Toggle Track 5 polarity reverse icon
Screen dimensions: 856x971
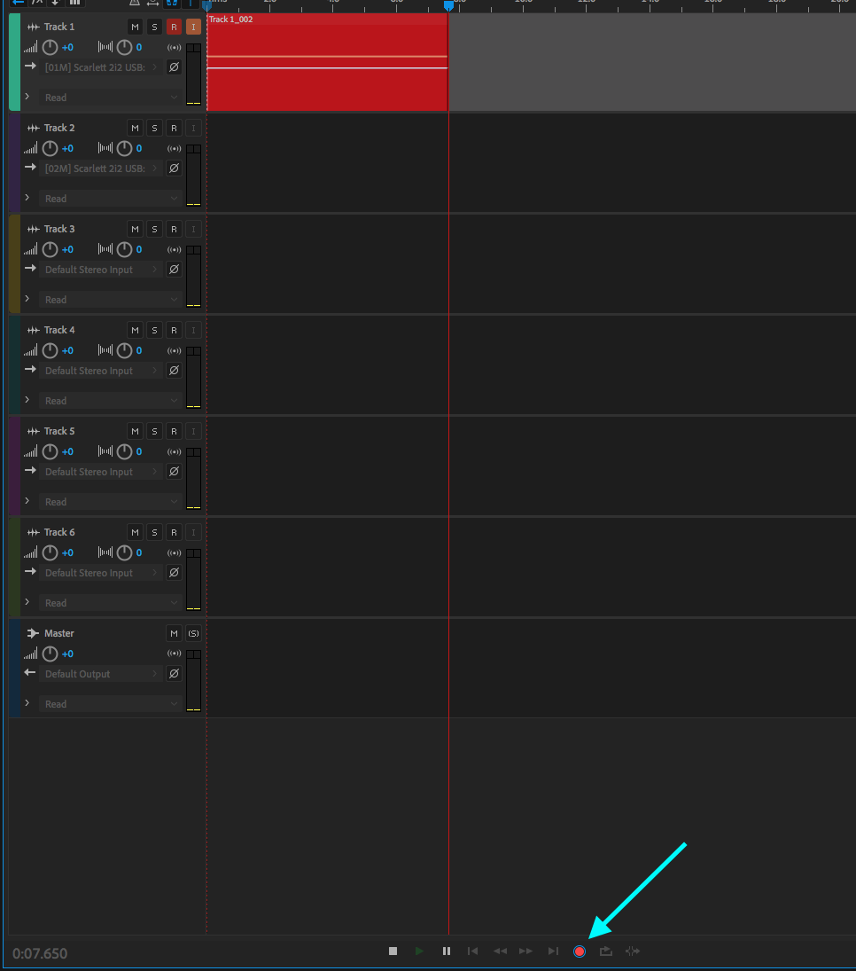(174, 472)
